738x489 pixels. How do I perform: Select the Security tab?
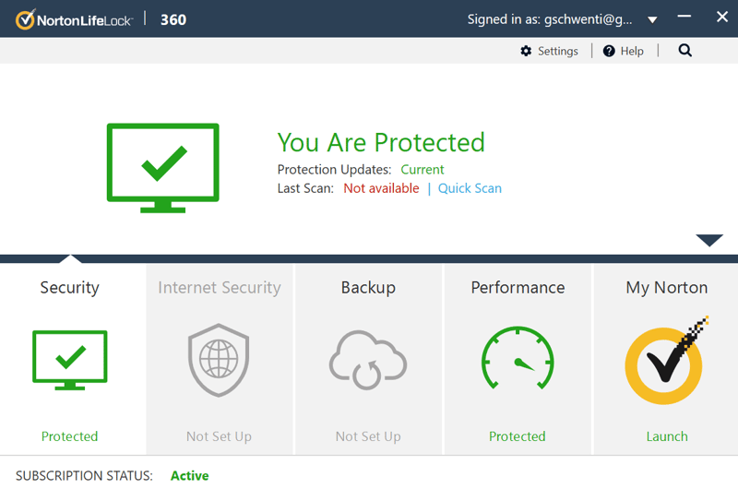coord(70,288)
